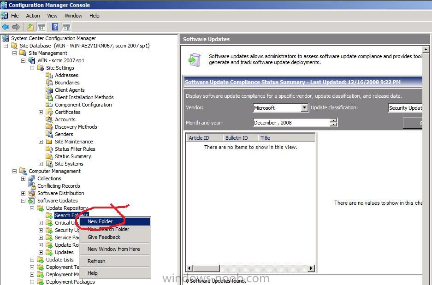Viewport: 432px width, 285px height.
Task: Select the Status Summary icon
Action: 49,156
